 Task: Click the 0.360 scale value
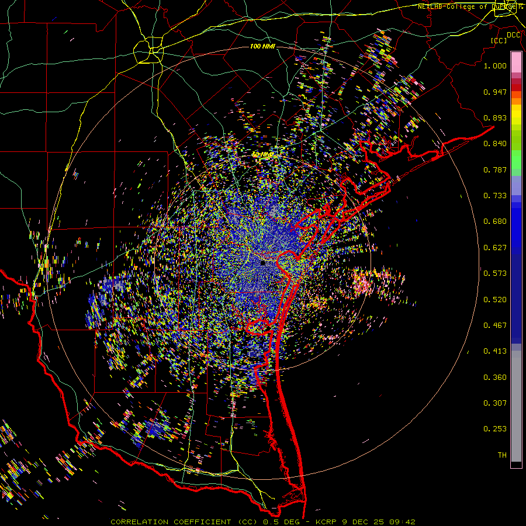click(495, 378)
